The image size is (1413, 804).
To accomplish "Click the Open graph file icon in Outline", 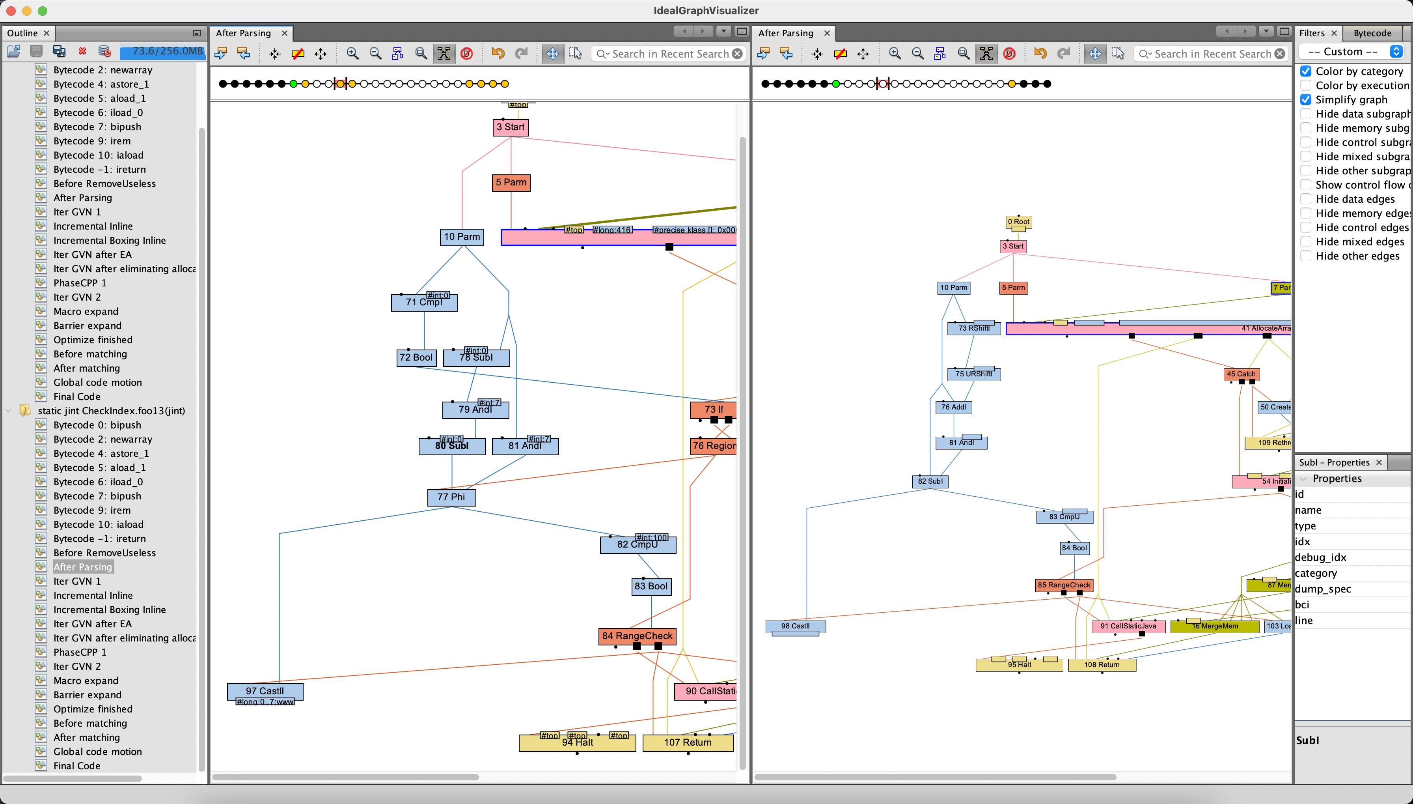I will coord(14,51).
